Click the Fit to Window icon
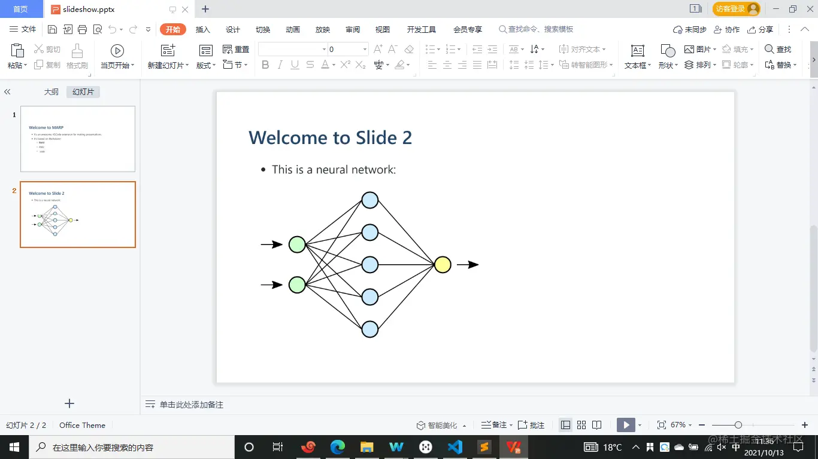This screenshot has width=818, height=459. pyautogui.click(x=662, y=425)
